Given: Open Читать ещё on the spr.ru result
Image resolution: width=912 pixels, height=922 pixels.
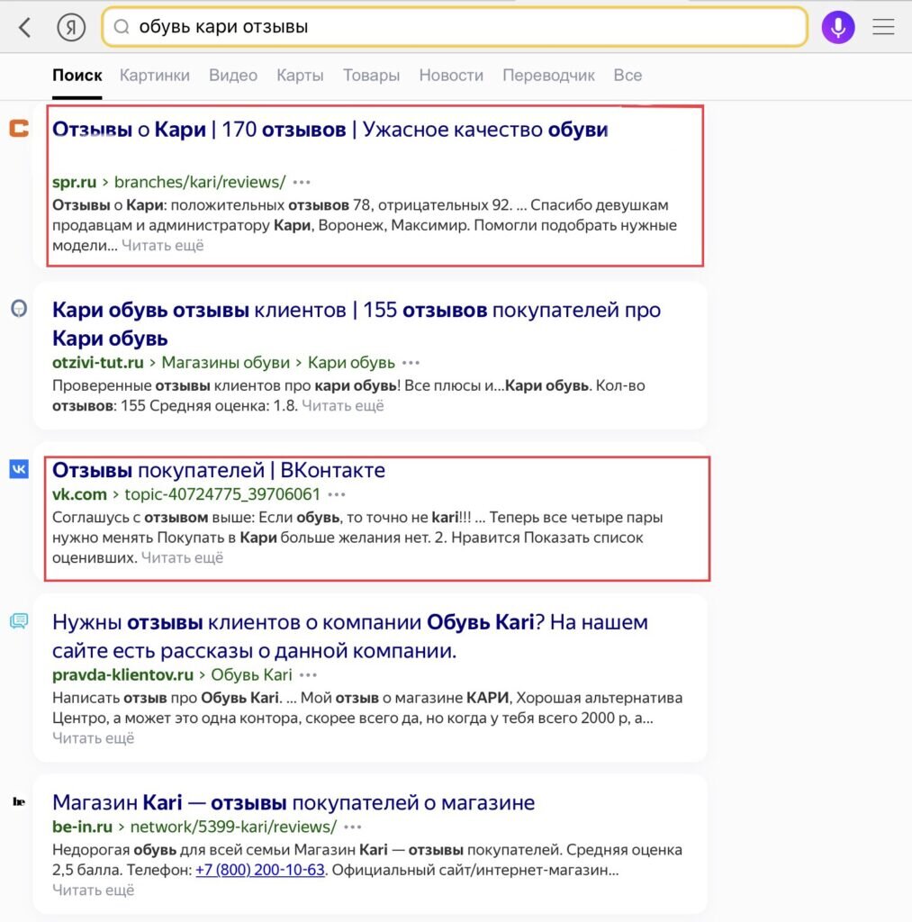Looking at the screenshot, I should (x=164, y=245).
